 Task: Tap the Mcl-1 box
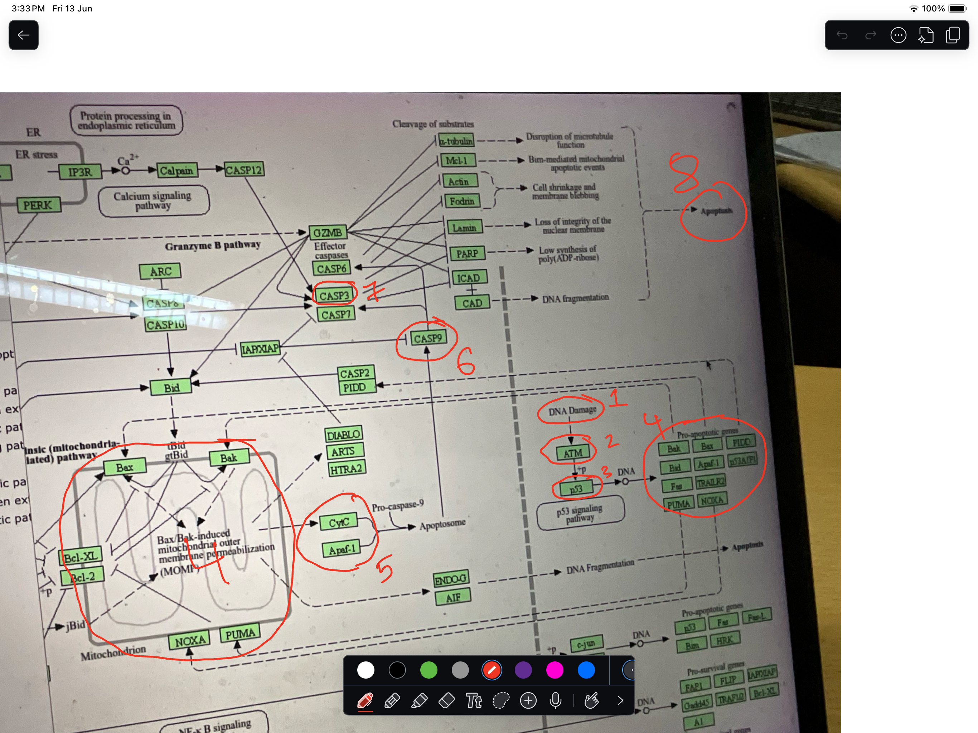457,160
